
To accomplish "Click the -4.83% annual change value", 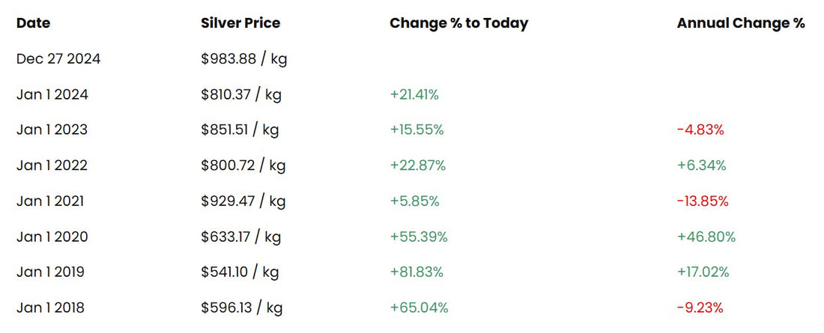I will point(700,129).
